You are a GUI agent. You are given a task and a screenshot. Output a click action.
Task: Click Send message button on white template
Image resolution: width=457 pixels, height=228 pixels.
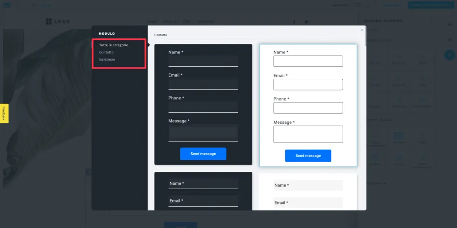pyautogui.click(x=308, y=156)
